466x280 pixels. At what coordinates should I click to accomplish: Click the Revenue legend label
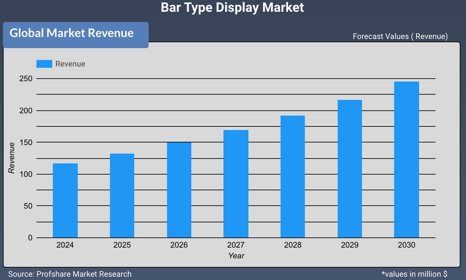(x=70, y=64)
